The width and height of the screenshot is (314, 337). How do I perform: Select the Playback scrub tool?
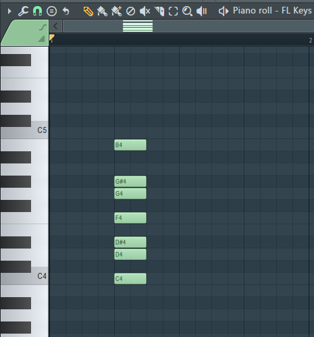(x=201, y=11)
